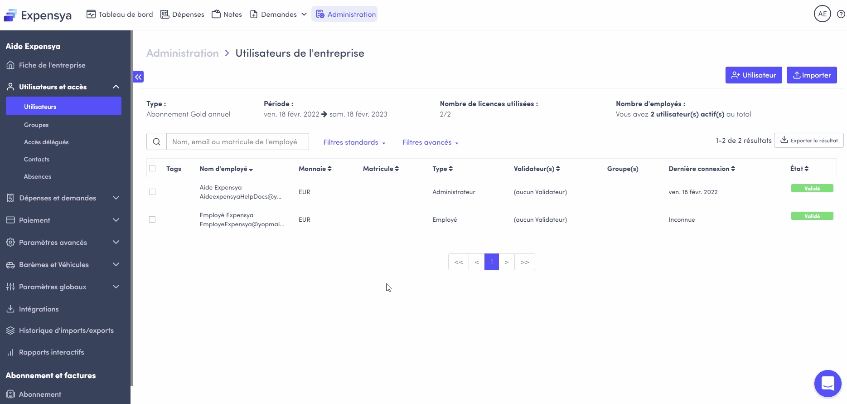Image resolution: width=847 pixels, height=404 pixels.
Task: Click the add Utilisateur button
Action: coord(753,75)
